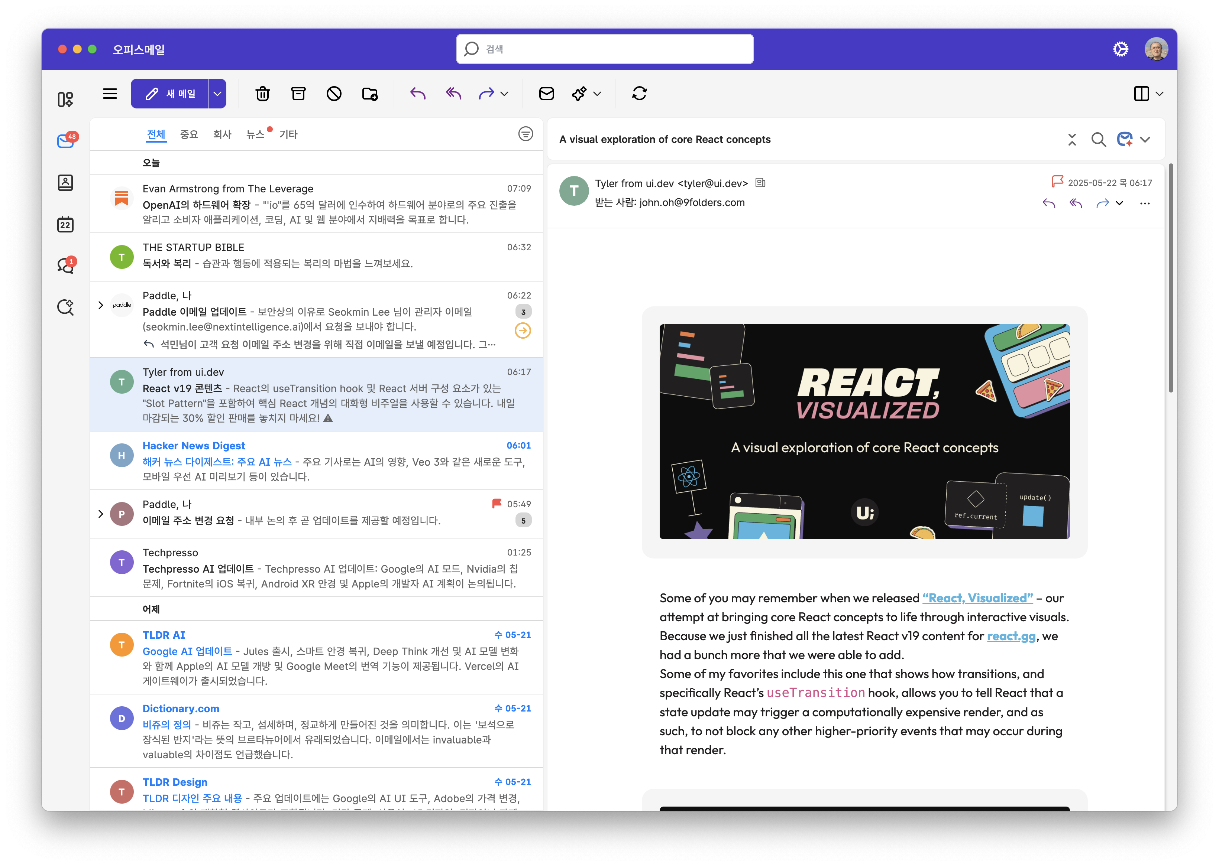Open THE STARTUP BIBLE email
1219x866 pixels.
click(x=317, y=257)
